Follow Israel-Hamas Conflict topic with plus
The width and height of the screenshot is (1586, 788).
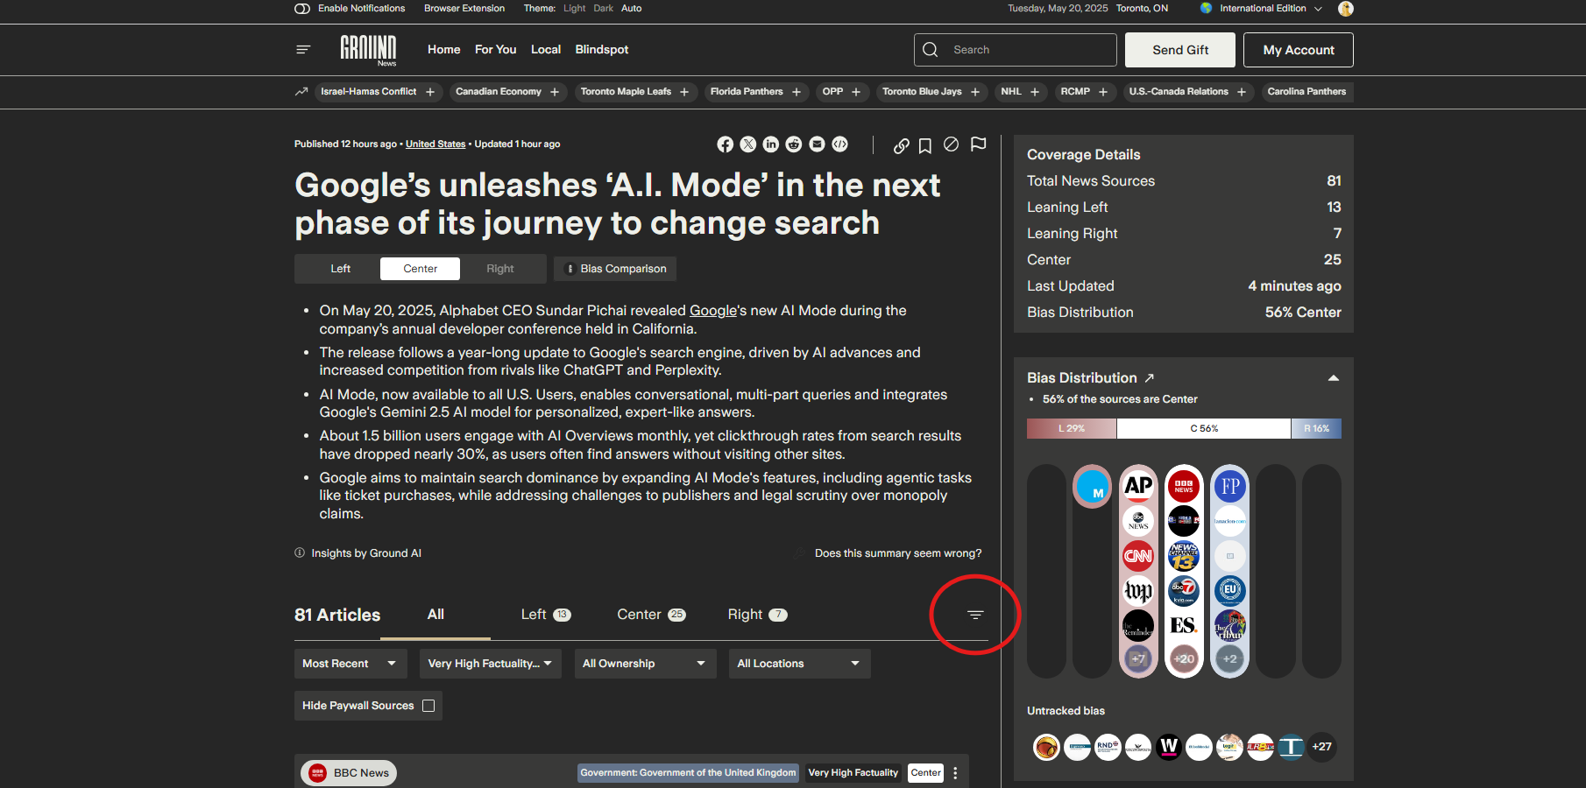coord(430,92)
